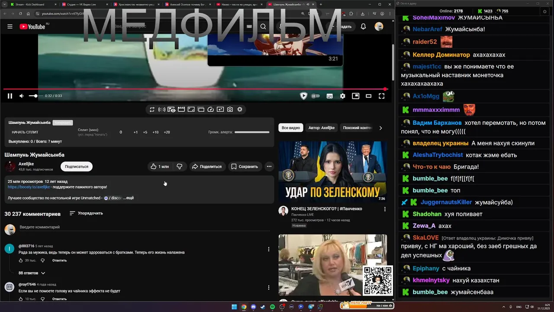Viewport: 554px width, 312px height.
Task: Enter fullscreen video mode
Action: tap(382, 96)
